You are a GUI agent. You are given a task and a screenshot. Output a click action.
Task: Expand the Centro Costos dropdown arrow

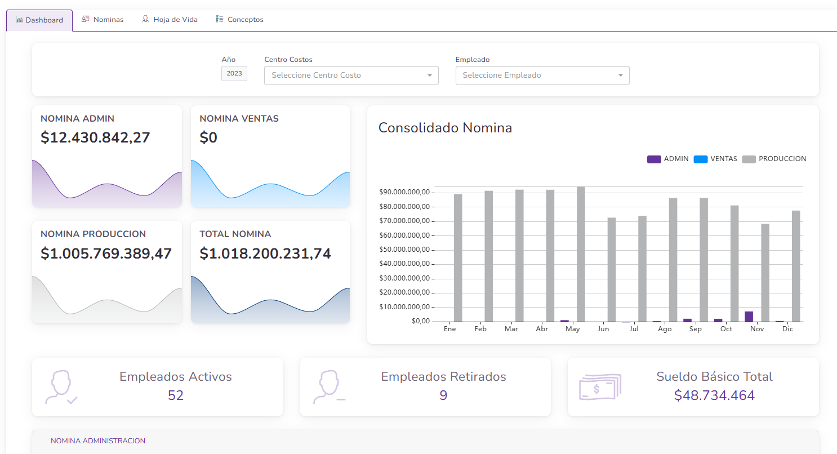click(429, 75)
